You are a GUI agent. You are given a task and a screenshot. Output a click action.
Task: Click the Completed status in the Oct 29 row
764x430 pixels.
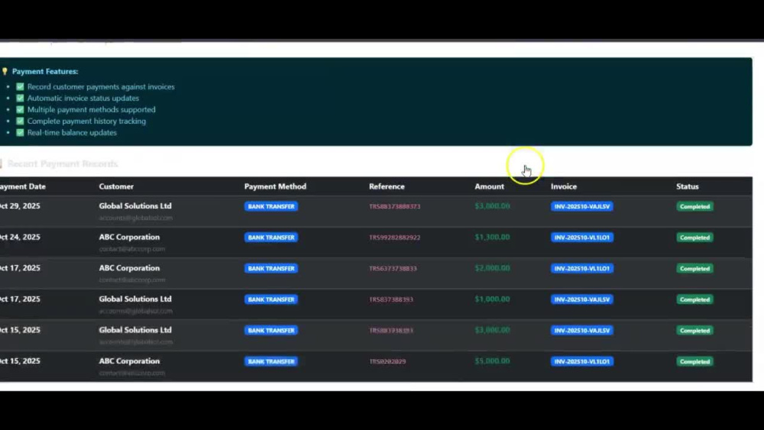[x=694, y=206]
